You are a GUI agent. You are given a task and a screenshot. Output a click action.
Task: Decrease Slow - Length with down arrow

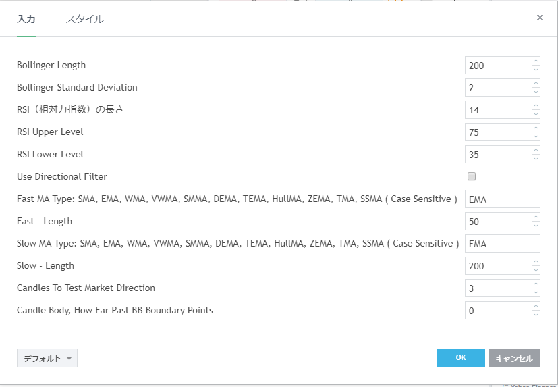(x=536, y=270)
